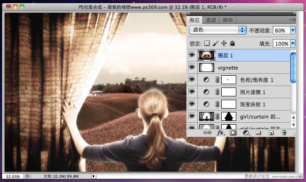Viewport: 306px width, 182px height.
Task: Click adjustment icon of 渐变映射 1 layer
Action: (x=206, y=104)
